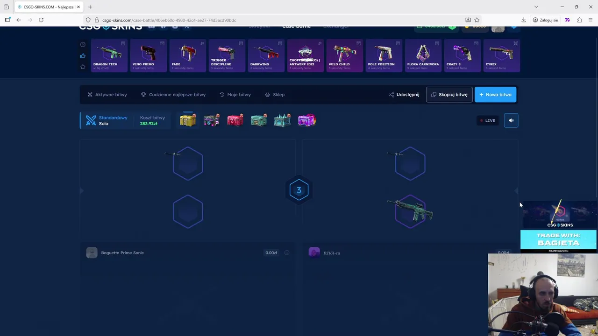Select the dark purple weapon case icon
Image resolution: width=598 pixels, height=336 pixels.
point(212,120)
